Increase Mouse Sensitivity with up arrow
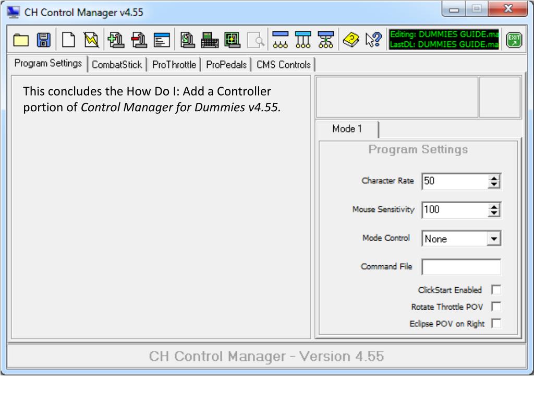Viewport: 534px width, 401px height. [x=494, y=206]
